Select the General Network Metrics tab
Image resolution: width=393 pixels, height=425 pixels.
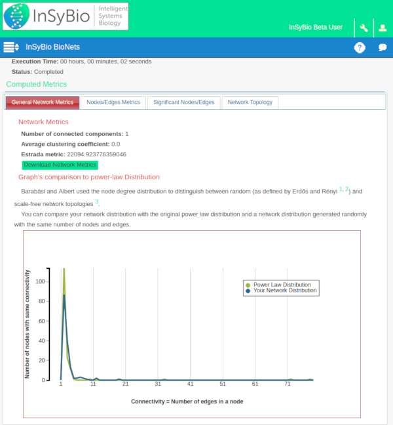(x=43, y=103)
